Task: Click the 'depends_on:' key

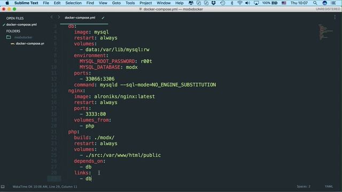Action: [90, 161]
